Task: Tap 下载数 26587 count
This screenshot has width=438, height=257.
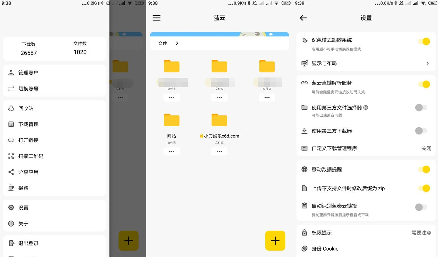Action: click(29, 49)
